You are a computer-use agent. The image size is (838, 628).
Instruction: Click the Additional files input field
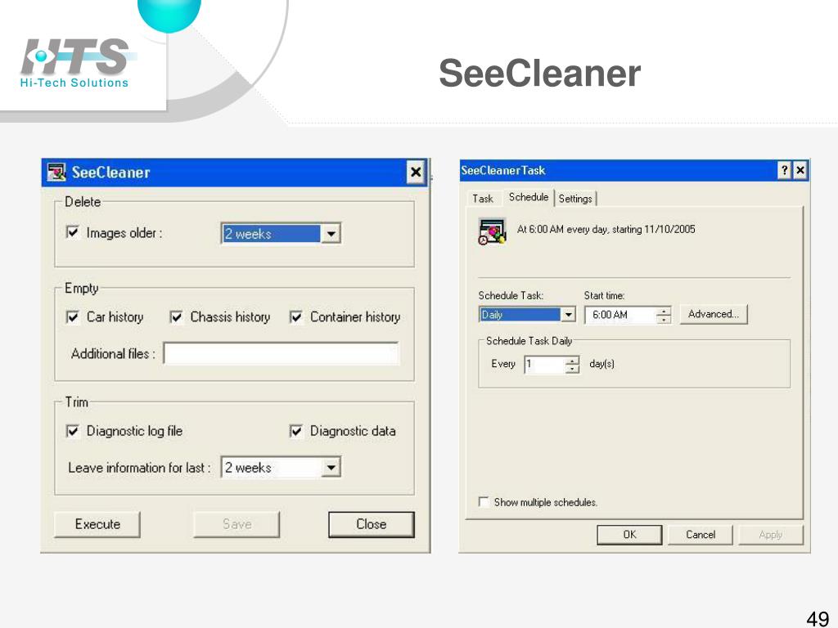[282, 353]
